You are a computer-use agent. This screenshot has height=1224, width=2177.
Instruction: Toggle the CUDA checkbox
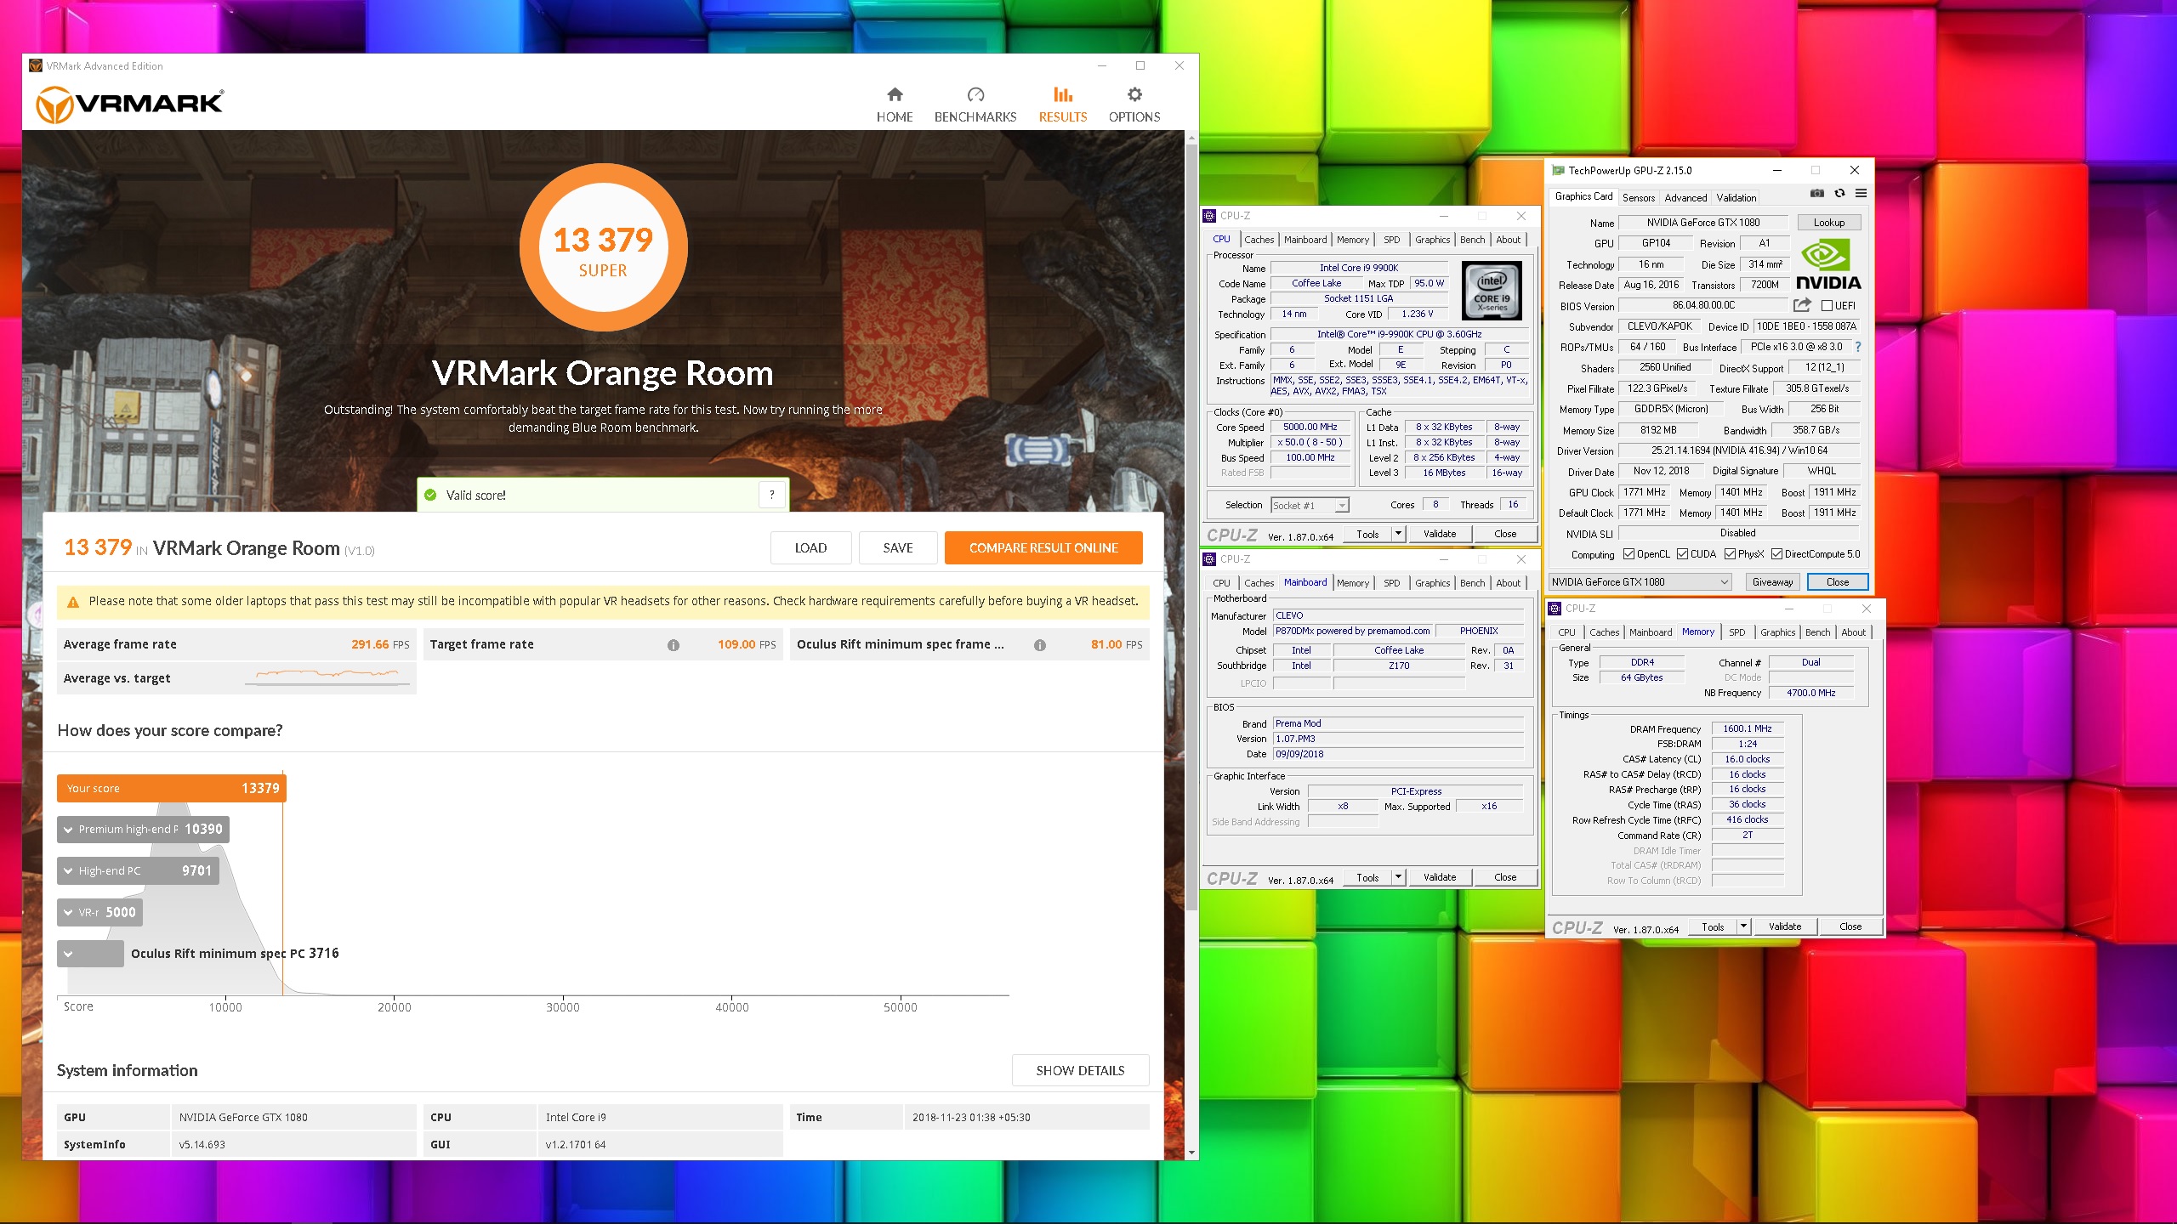1682,554
